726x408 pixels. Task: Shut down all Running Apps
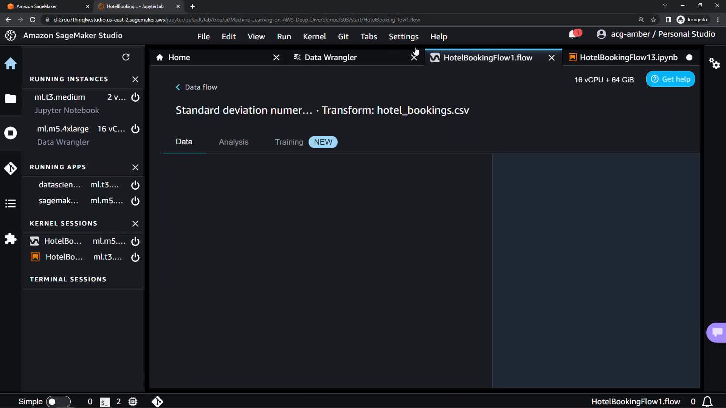[x=135, y=167]
